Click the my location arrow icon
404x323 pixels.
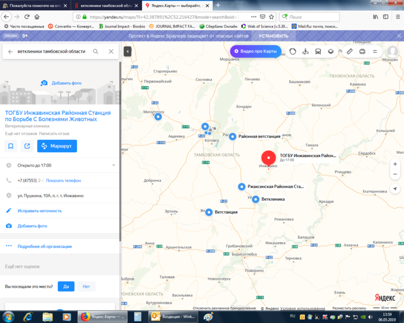[395, 189]
